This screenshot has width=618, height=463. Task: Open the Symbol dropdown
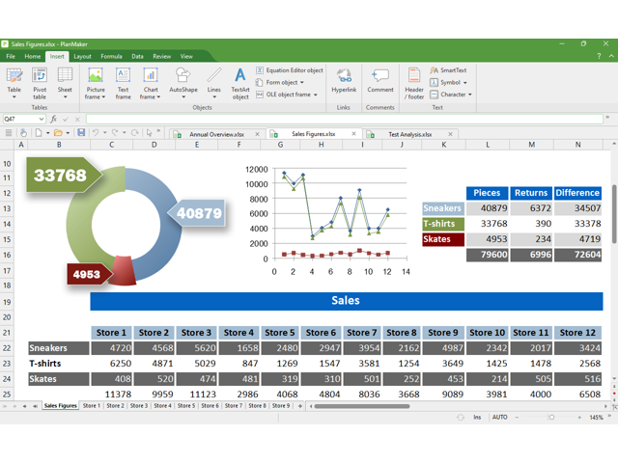[x=450, y=83]
